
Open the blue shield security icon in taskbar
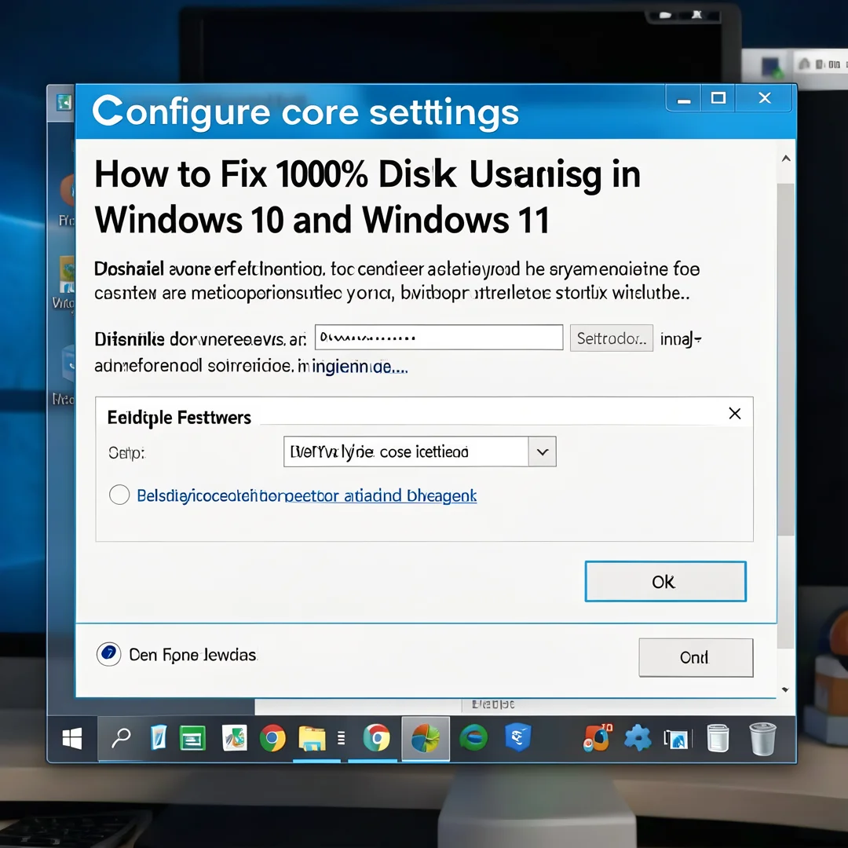point(518,737)
